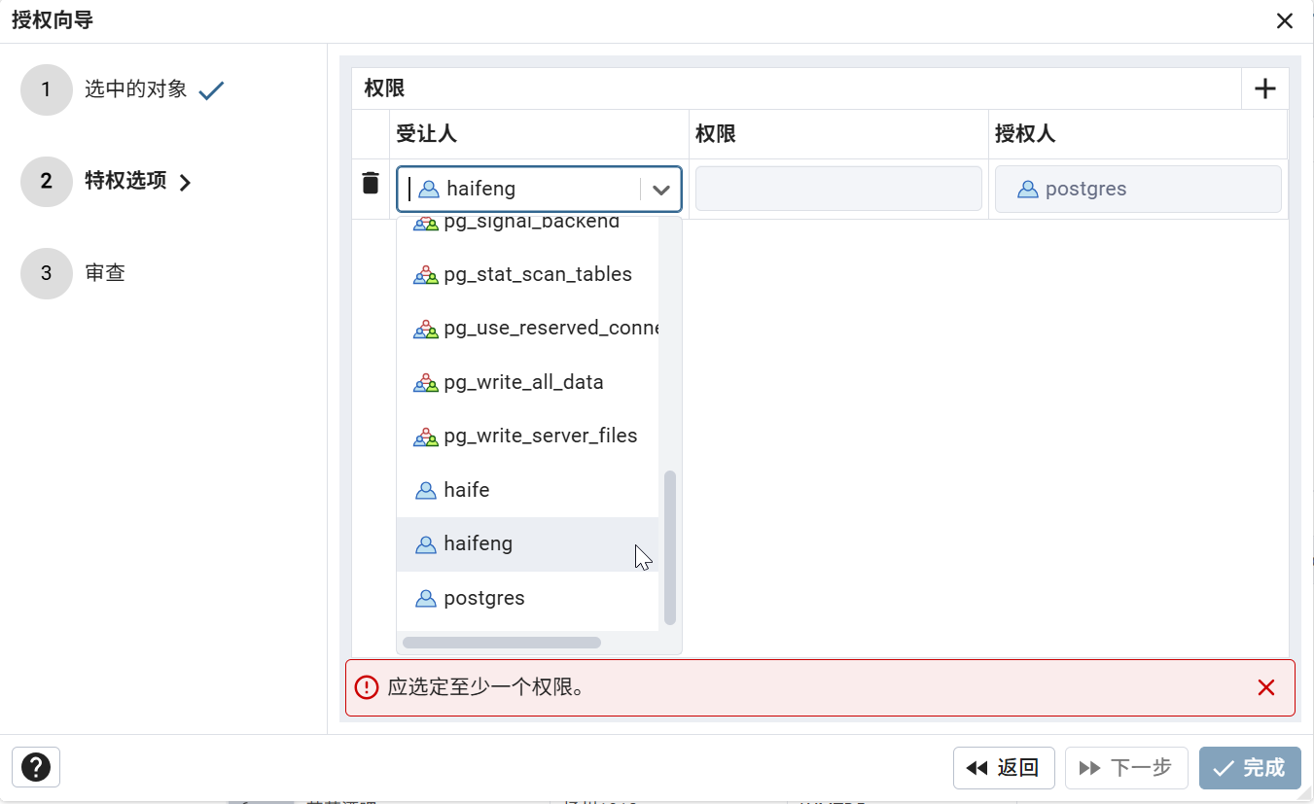Open step 3 审查 in wizard

point(105,273)
